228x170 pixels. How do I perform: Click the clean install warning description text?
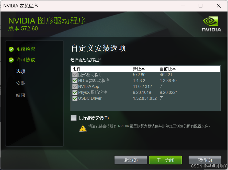pyautogui.click(x=149, y=126)
